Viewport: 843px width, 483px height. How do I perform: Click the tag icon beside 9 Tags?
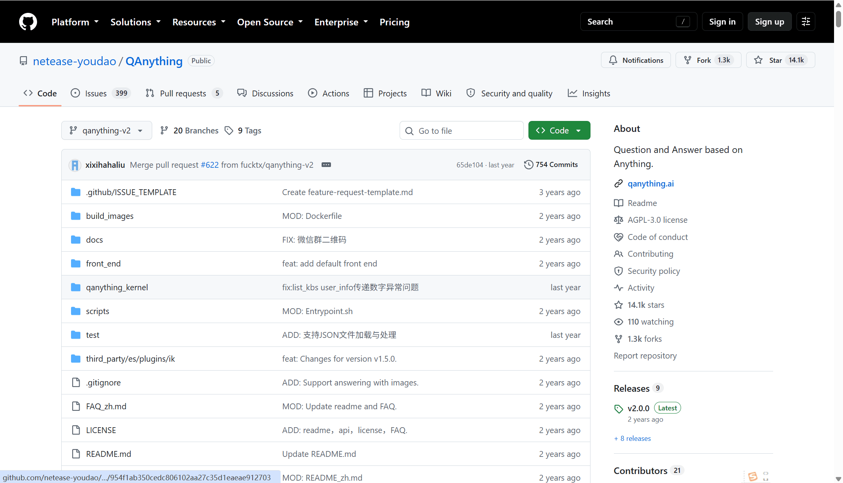coord(229,130)
